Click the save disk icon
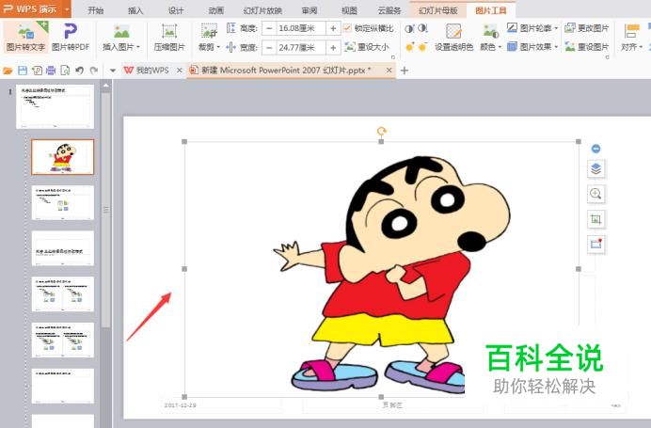Viewport: 651px width, 428px height. point(23,71)
